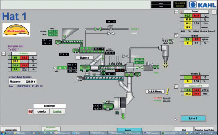Viewport: 218px width, 135px height.
Task: Click the bottom teal screw conveyor motor
Action: tap(80, 79)
